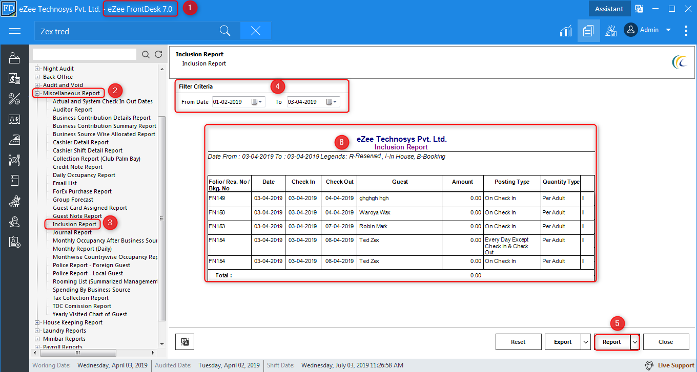Open Journal Report item
This screenshot has width=697, height=372.
click(x=72, y=232)
